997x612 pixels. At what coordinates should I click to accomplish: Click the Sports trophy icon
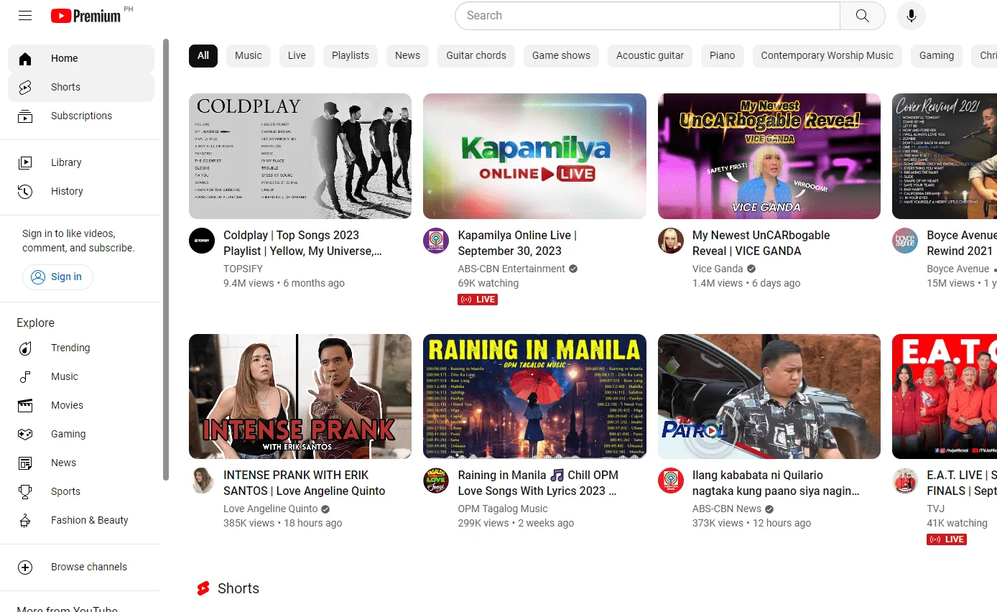click(x=25, y=491)
